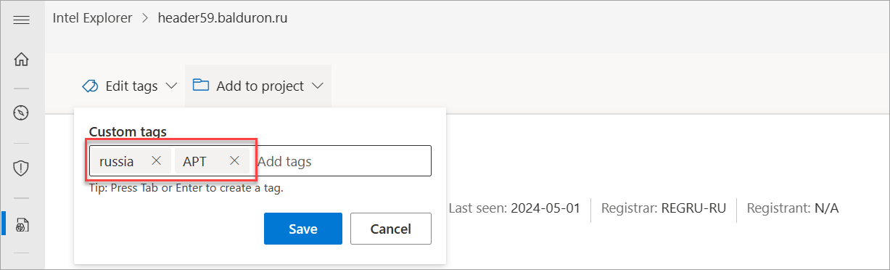The height and width of the screenshot is (270, 890).
Task: Cancel the tag editing
Action: click(x=391, y=229)
